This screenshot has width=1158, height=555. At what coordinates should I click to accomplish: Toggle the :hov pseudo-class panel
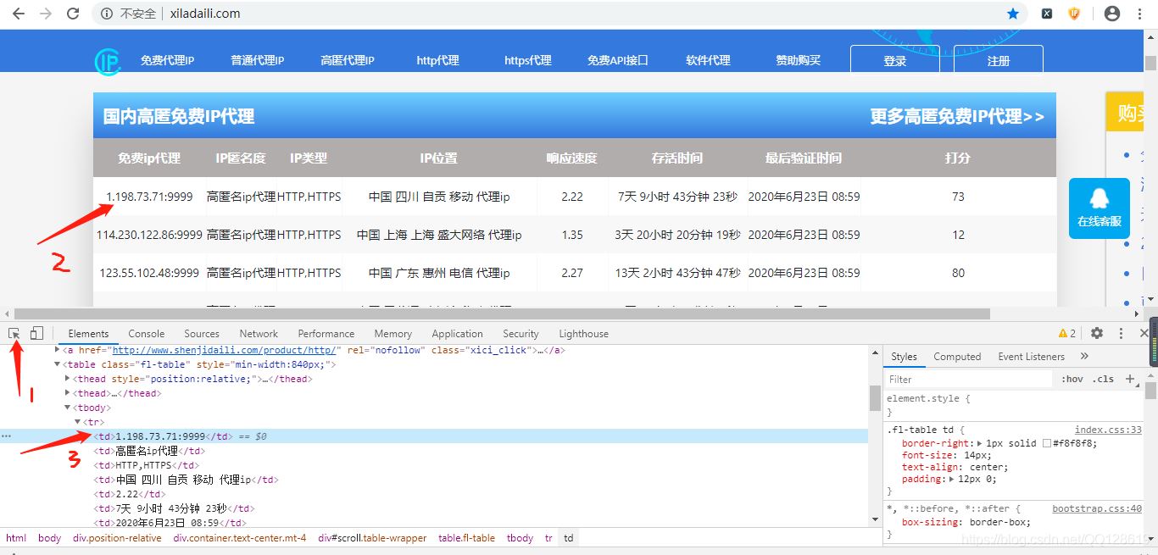click(x=1073, y=379)
